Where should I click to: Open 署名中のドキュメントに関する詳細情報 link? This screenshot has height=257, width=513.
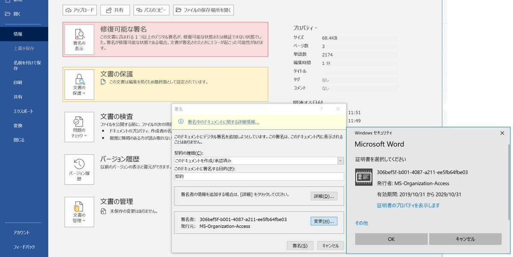223,122
